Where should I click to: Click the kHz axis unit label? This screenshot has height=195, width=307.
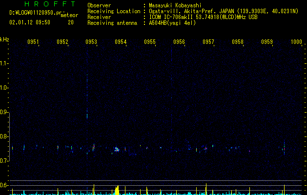[4, 39]
